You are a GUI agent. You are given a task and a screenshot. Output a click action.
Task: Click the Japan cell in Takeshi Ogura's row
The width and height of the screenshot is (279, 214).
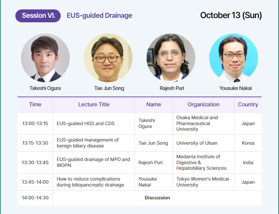(248, 123)
